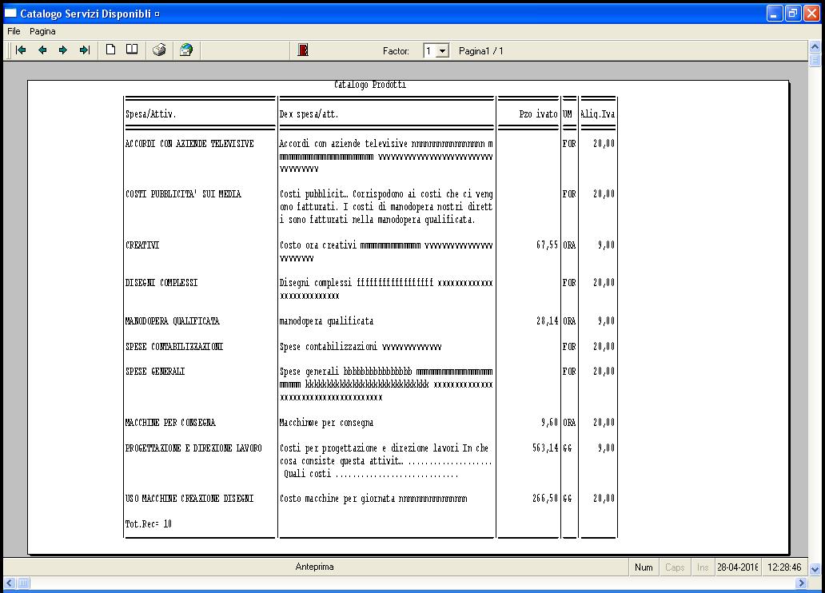Click the red exit door icon
825x593 pixels.
[x=303, y=50]
